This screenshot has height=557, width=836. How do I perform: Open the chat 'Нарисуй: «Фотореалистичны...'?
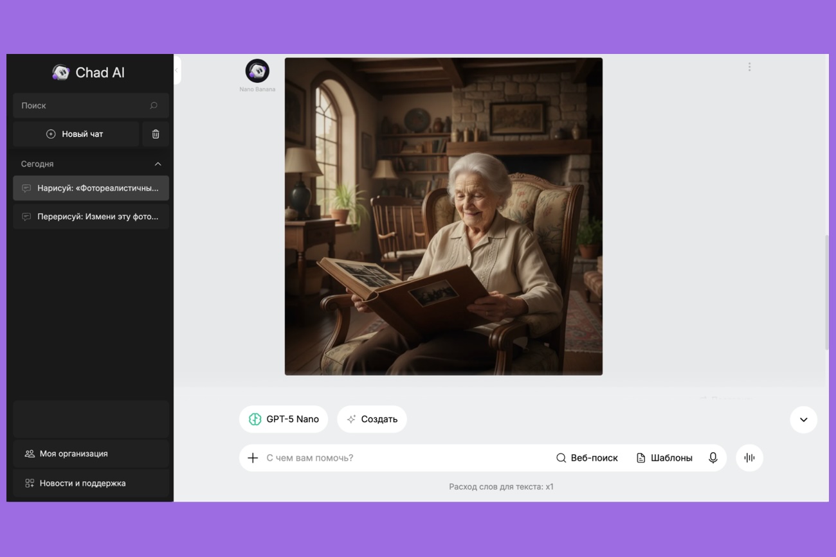[91, 188]
